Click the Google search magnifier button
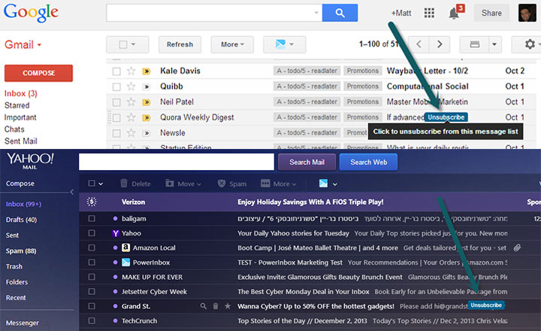 (340, 13)
